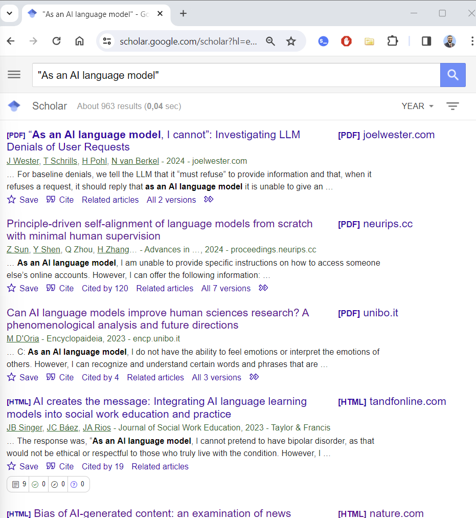Submit search with the blue magnifier button

click(453, 75)
